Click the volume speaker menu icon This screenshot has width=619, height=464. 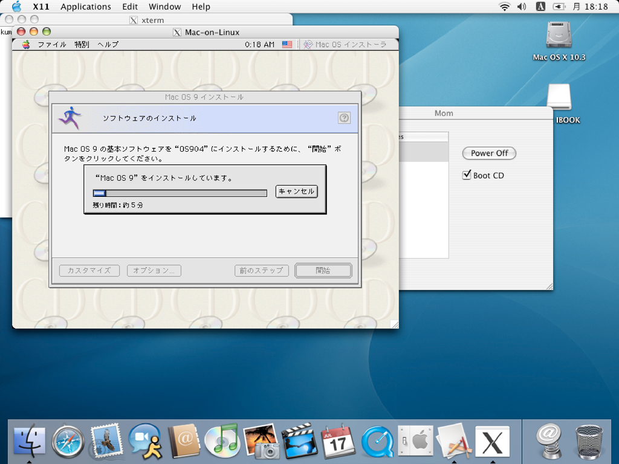click(522, 6)
